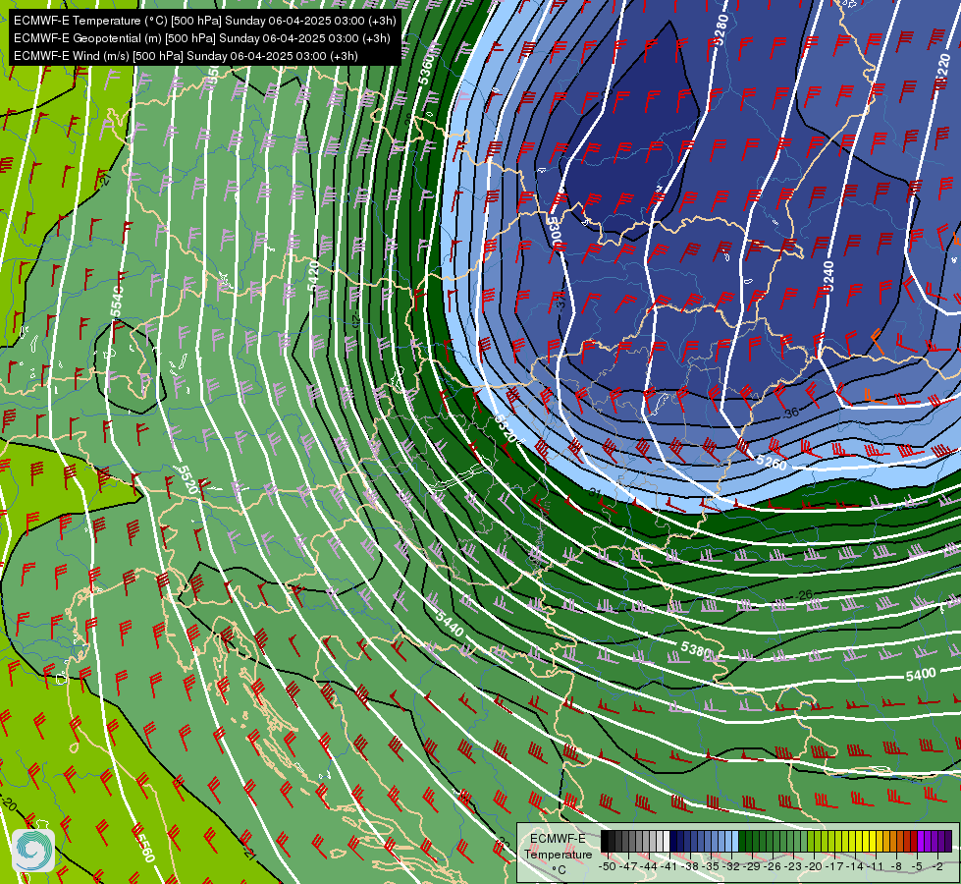
Task: Pick the lightest blue legend swatch beside dark green
Action: click(x=735, y=841)
